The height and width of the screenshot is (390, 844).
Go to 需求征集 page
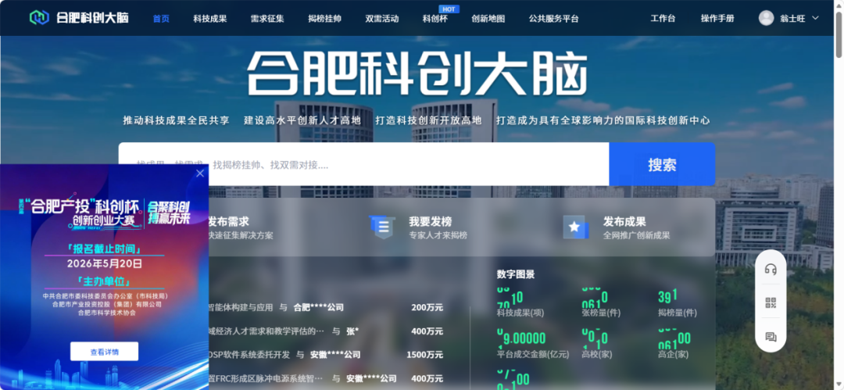[267, 19]
